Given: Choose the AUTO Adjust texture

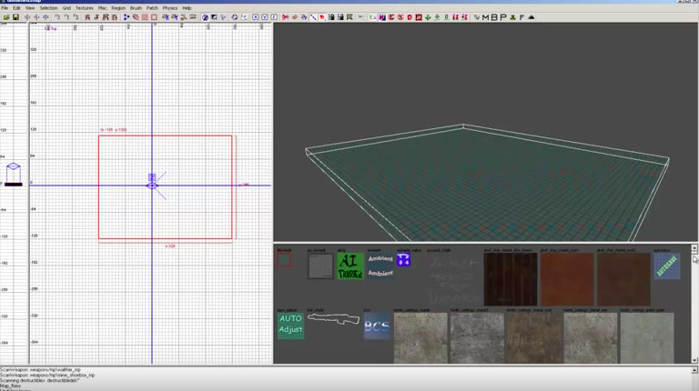Looking at the screenshot, I should [x=290, y=325].
